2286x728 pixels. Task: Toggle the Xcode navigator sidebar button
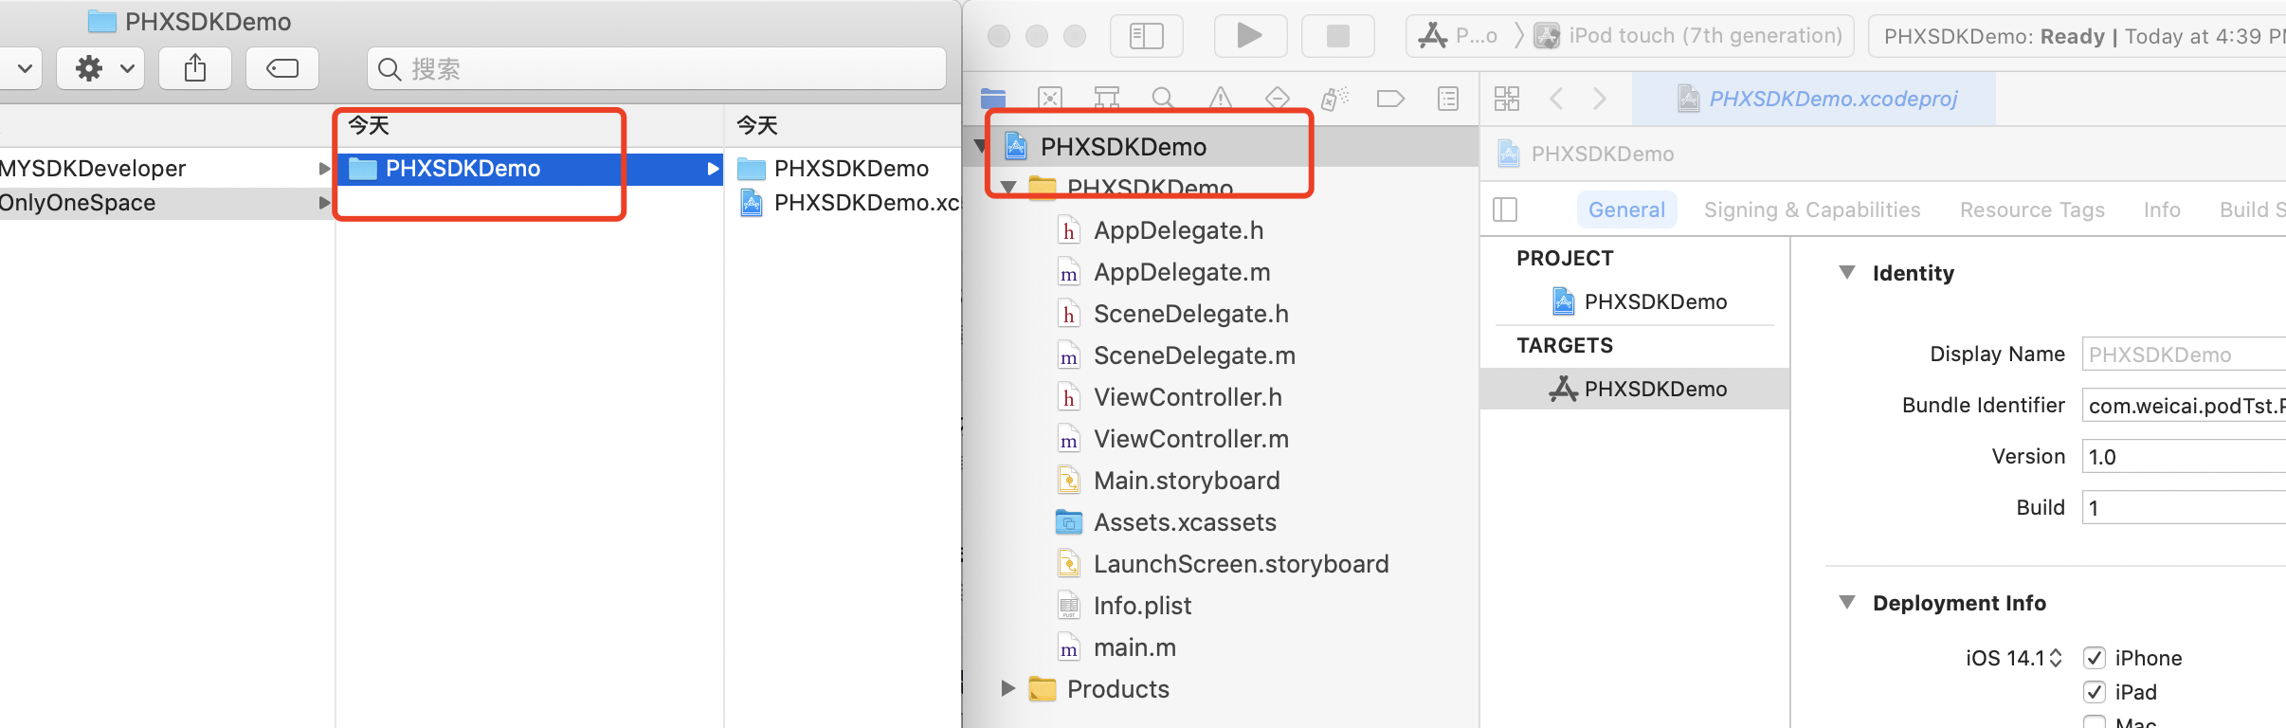point(1147,36)
